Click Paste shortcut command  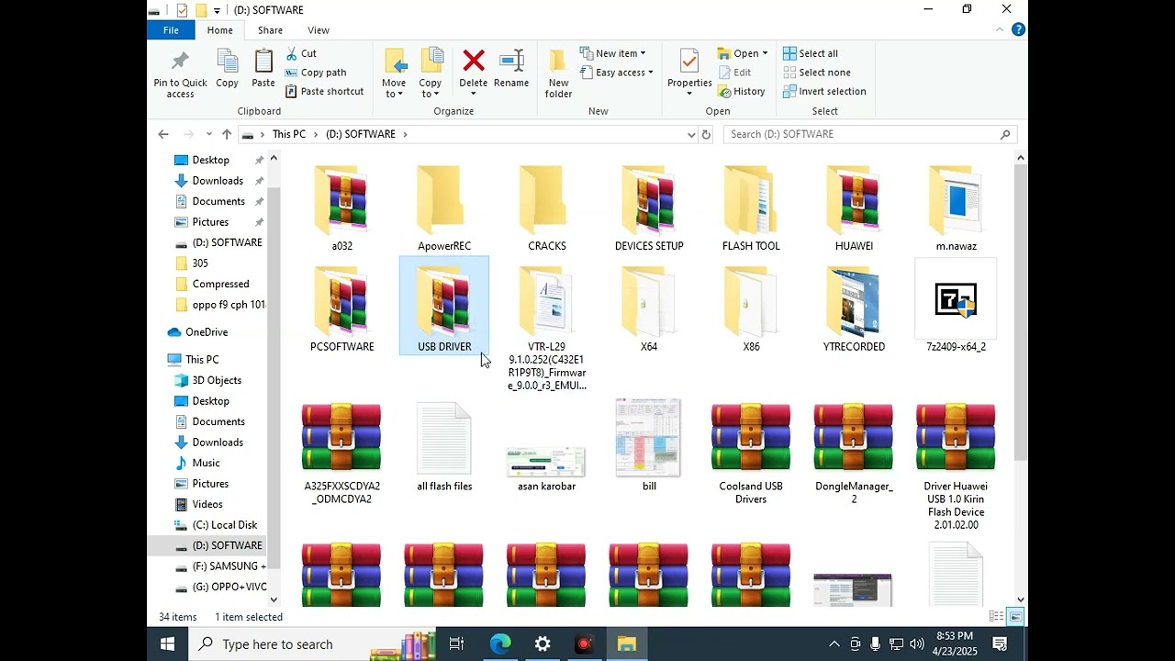tap(324, 91)
